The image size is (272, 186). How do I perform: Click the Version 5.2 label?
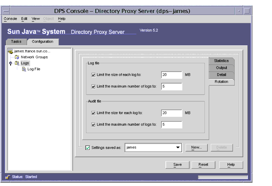click(x=149, y=30)
